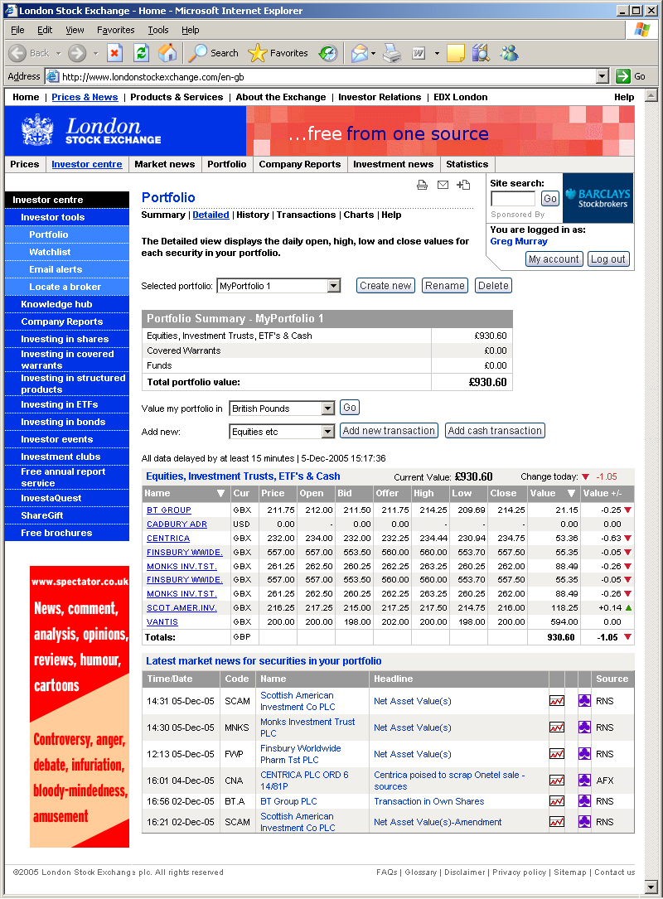The width and height of the screenshot is (663, 899).
Task: Click the Messenger people toolbar icon
Action: (x=509, y=53)
